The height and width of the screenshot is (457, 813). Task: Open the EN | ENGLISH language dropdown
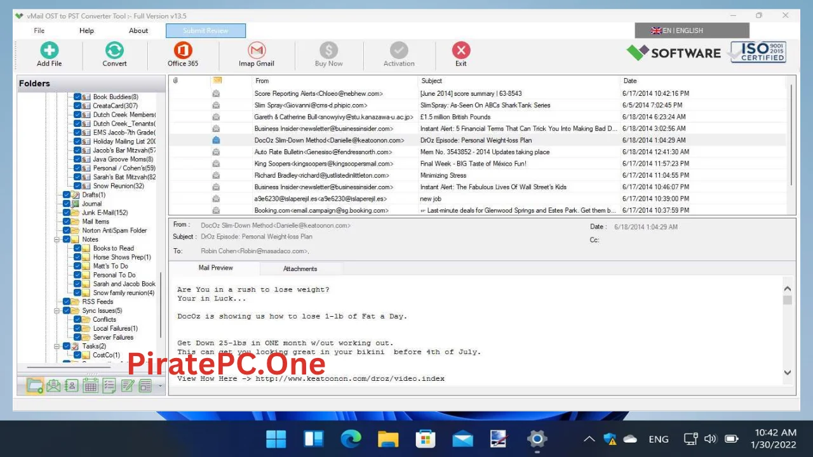pos(692,30)
